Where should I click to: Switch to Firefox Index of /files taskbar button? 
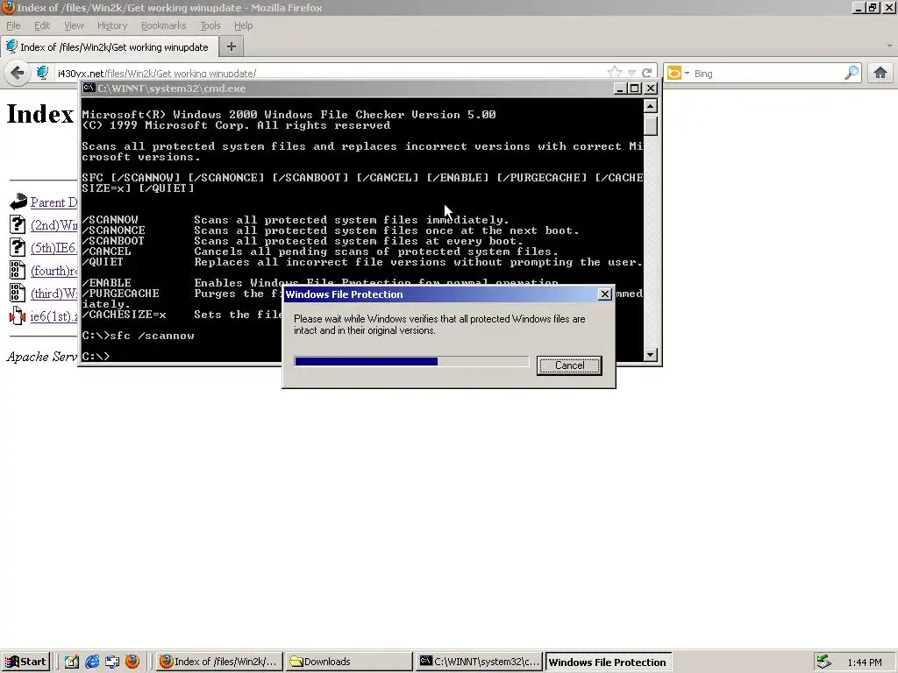(x=218, y=662)
